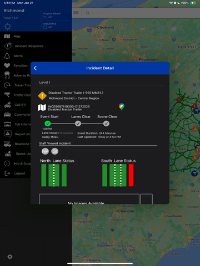
Task: Click the Lanes Clear timeline checkpoint
Action: click(78, 124)
